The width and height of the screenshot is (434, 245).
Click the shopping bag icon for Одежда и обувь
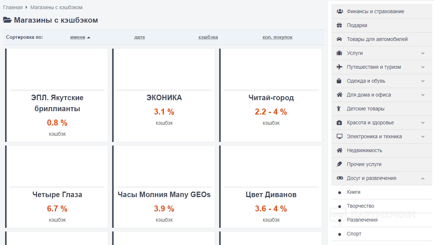[x=339, y=81]
